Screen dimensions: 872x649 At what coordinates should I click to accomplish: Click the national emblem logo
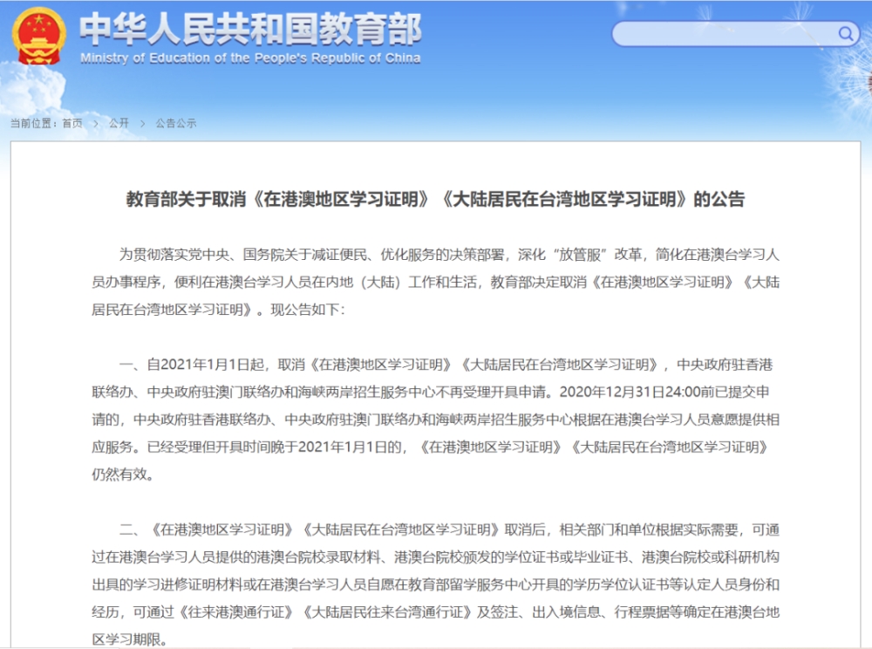(38, 36)
